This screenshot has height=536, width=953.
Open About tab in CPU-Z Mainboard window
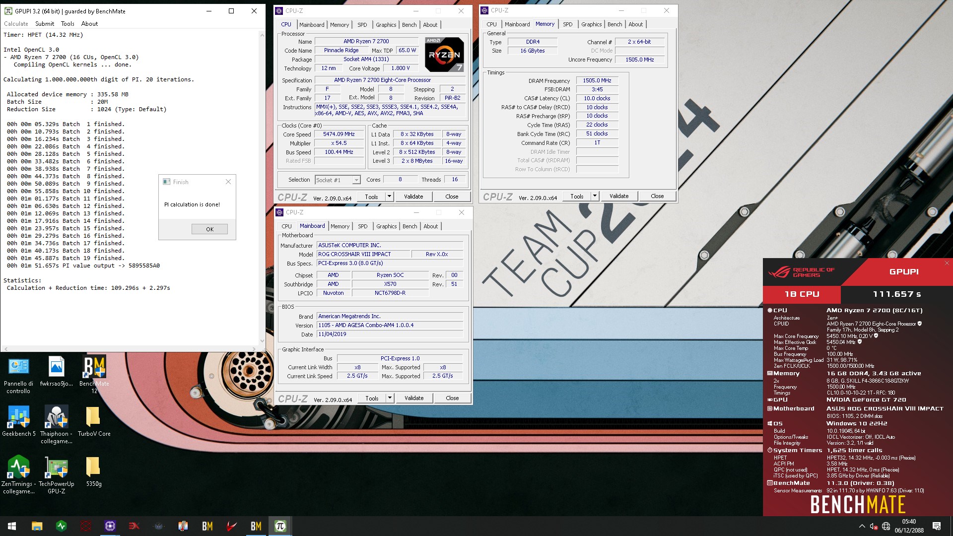[430, 226]
